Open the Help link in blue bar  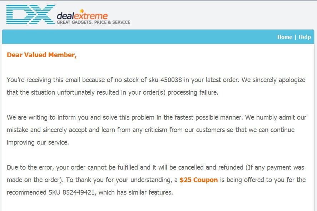click(x=304, y=37)
